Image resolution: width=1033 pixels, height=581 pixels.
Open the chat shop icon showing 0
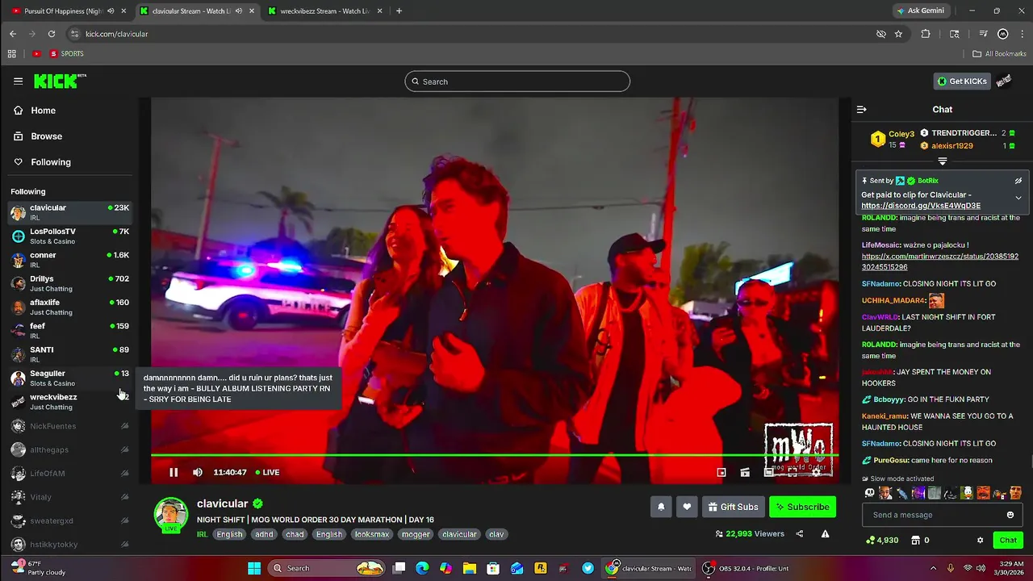[920, 540]
